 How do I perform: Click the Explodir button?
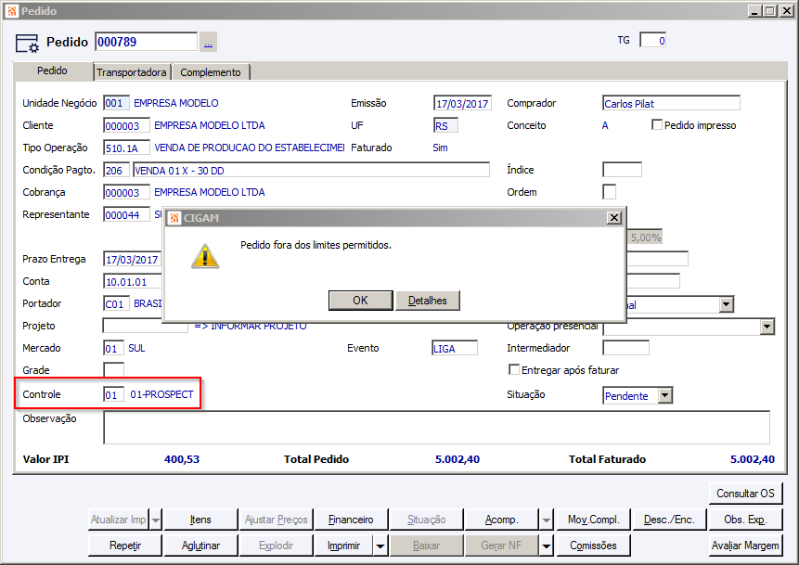(276, 546)
